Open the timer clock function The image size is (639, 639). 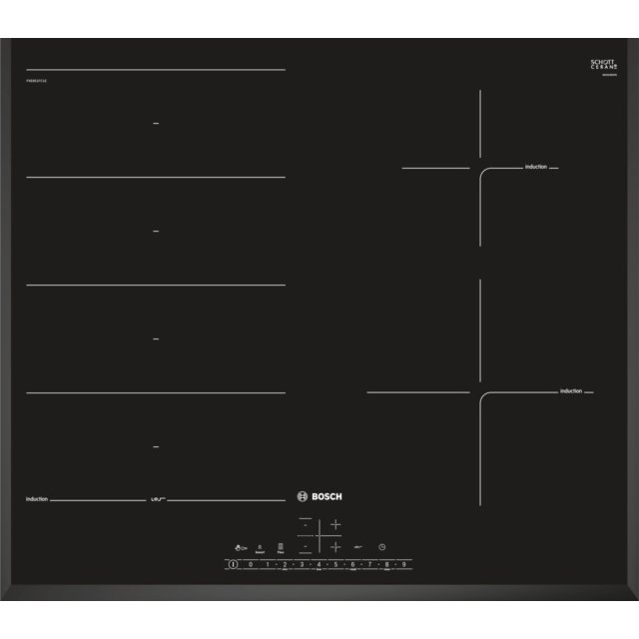pos(381,547)
